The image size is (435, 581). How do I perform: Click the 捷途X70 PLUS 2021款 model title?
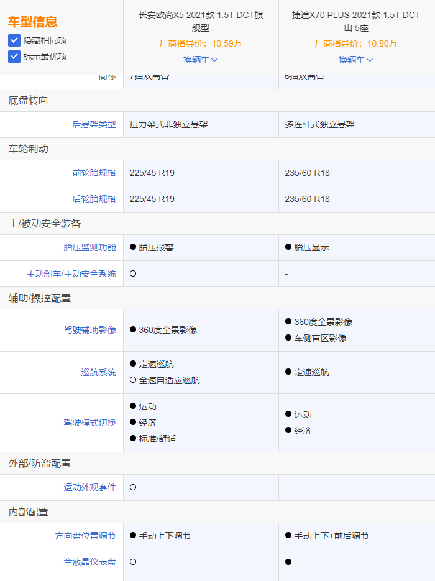[x=356, y=22]
